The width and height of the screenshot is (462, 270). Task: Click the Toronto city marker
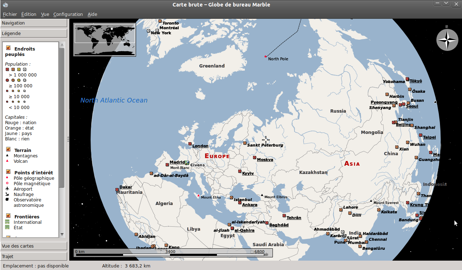tap(160, 21)
